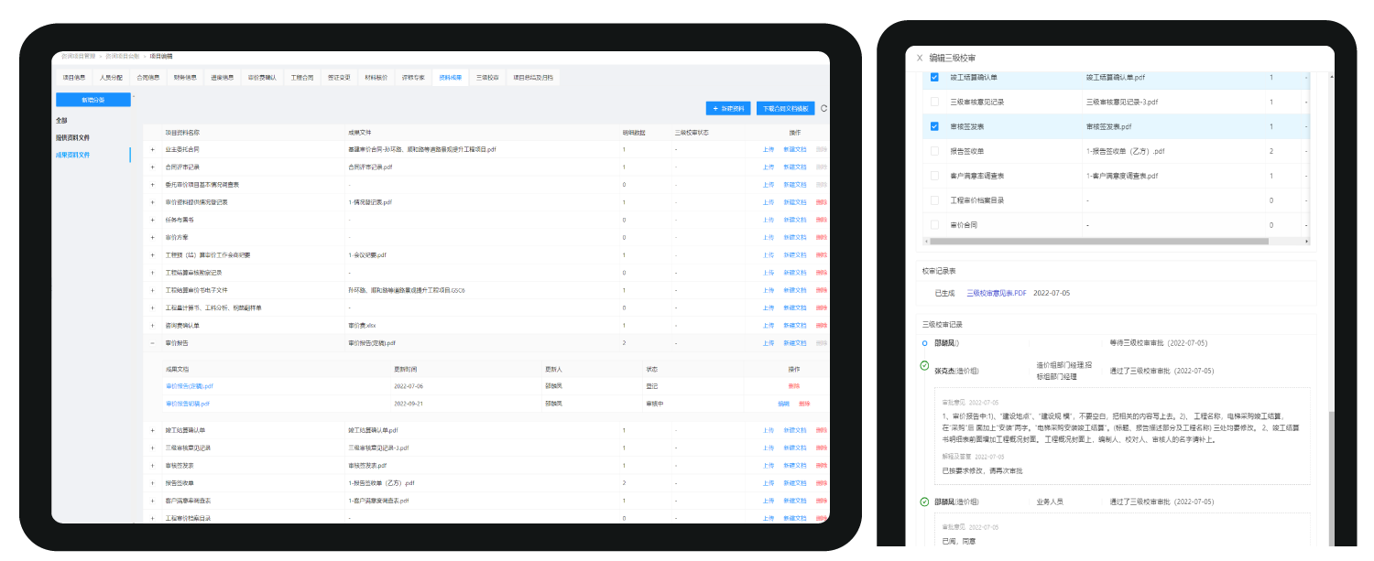
Task: Click 项目资料名称 column header
Action: point(181,132)
